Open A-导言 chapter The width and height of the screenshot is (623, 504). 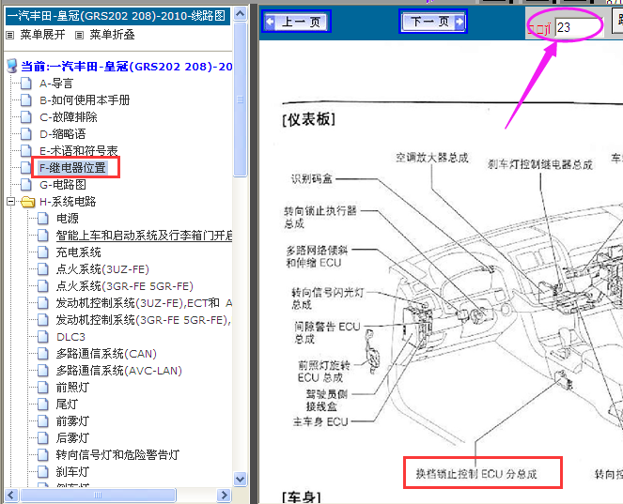click(x=56, y=84)
